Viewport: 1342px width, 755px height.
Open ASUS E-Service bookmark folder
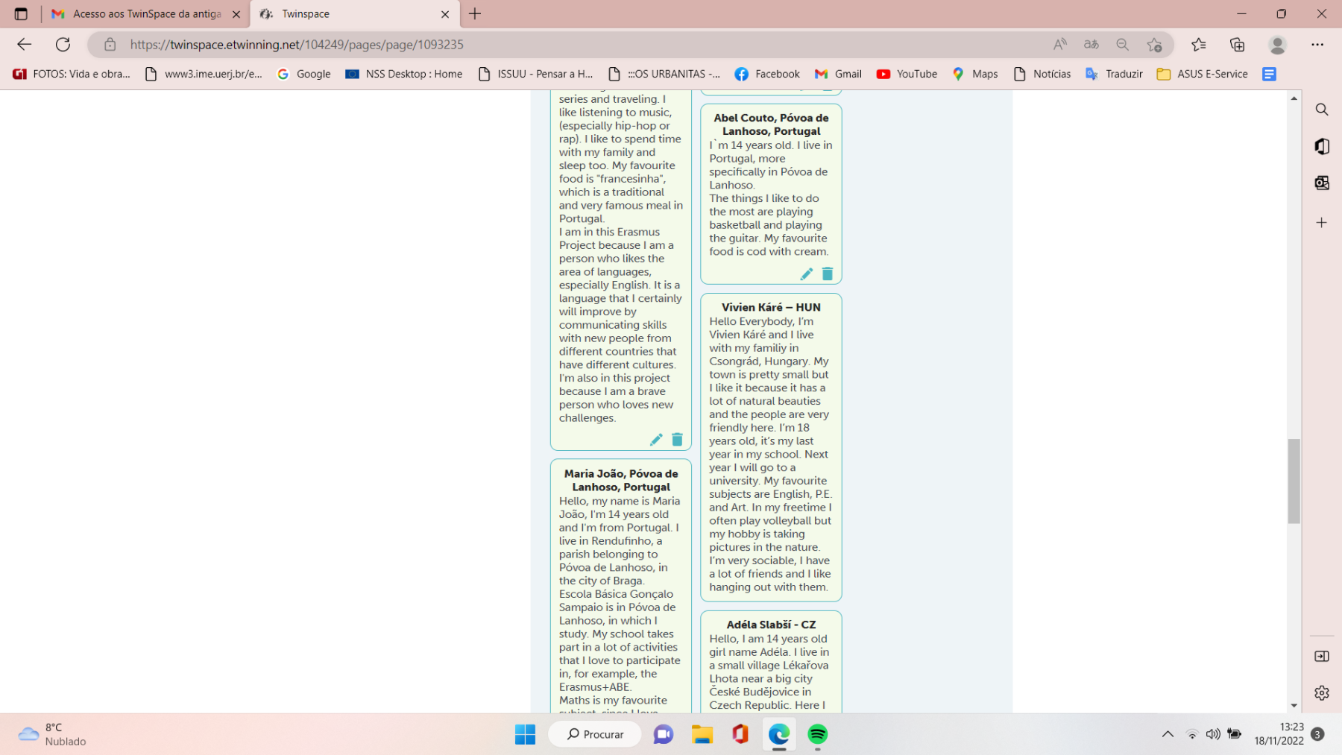pos(1202,74)
